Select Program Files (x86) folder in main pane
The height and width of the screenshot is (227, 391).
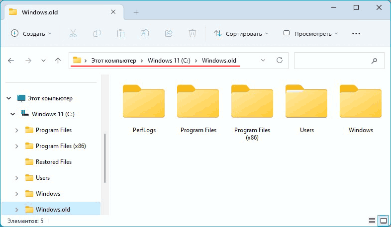tap(252, 113)
